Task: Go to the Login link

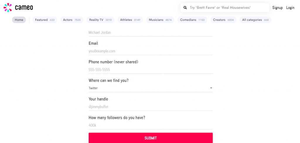Action: pos(290,8)
